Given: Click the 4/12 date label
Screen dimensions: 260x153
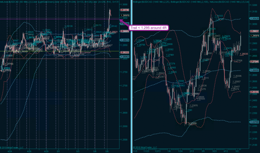Looking at the screenshot, I should point(226,151).
